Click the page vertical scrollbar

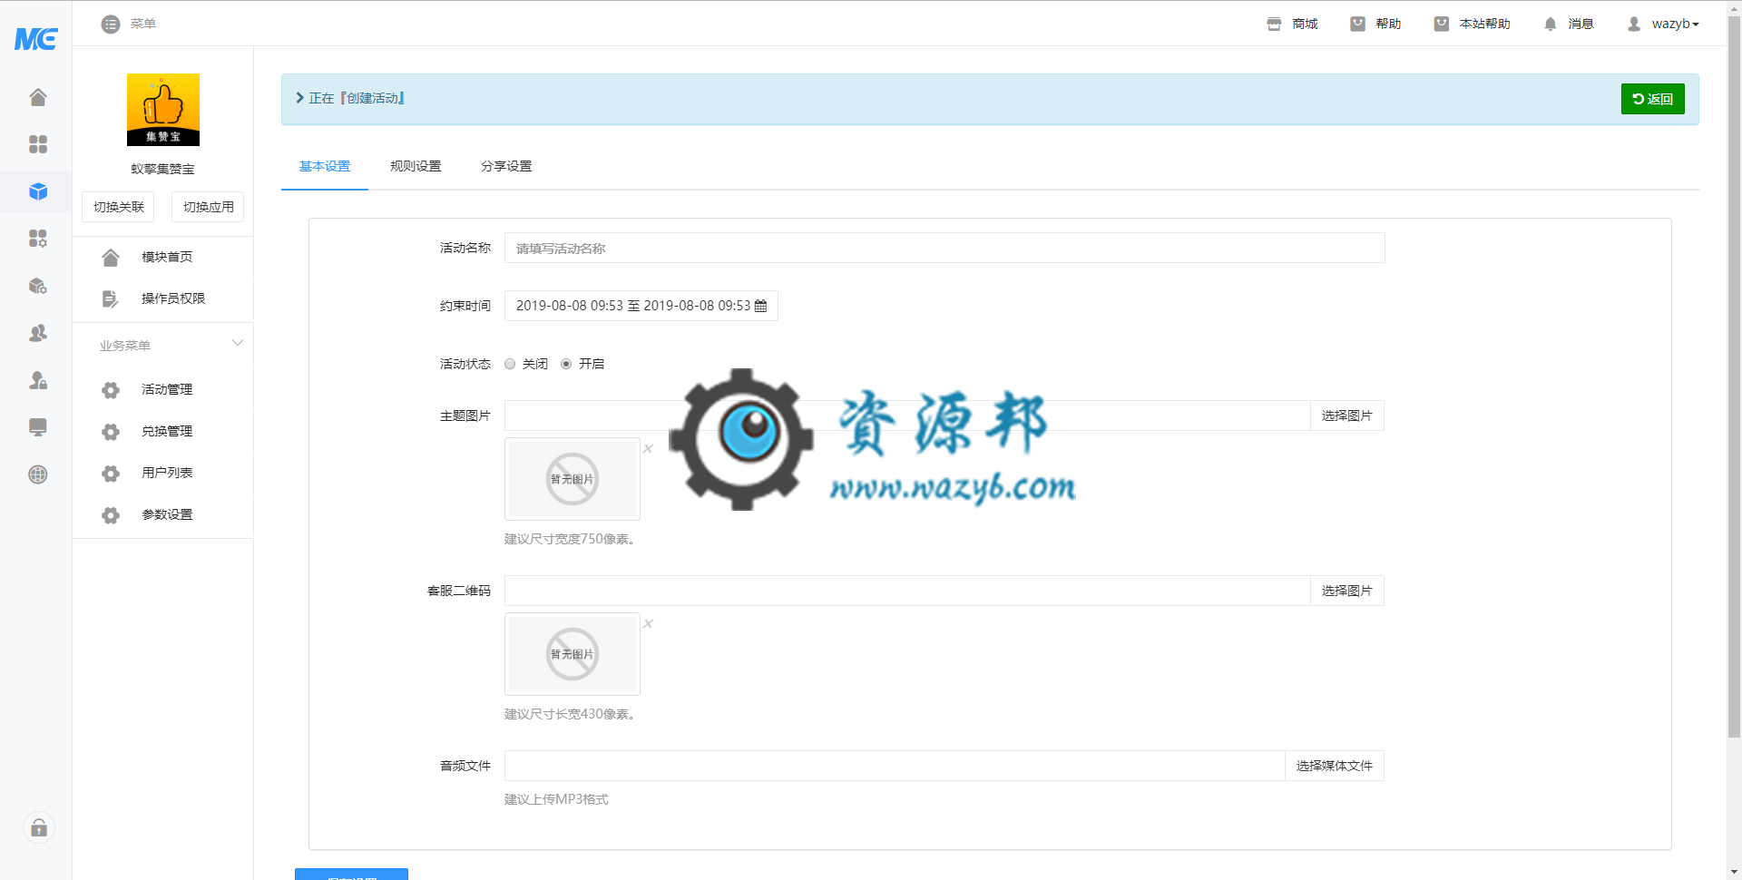coord(1734,376)
